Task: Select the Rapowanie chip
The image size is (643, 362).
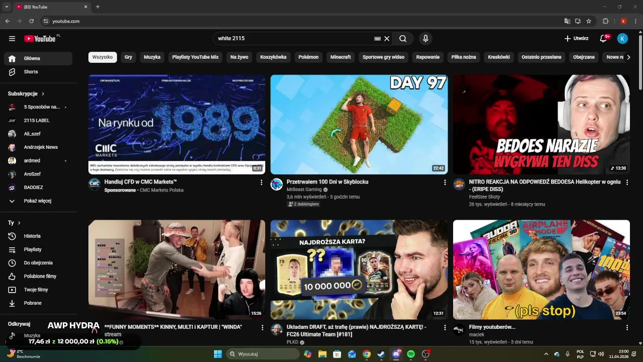Action: click(428, 57)
